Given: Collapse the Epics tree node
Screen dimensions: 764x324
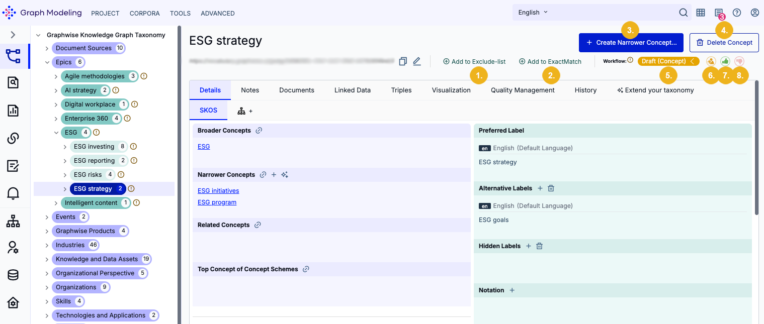Looking at the screenshot, I should pos(47,62).
